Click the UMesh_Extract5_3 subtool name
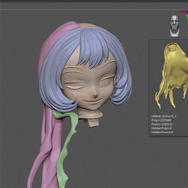This screenshot has width=188, height=188. (164, 116)
